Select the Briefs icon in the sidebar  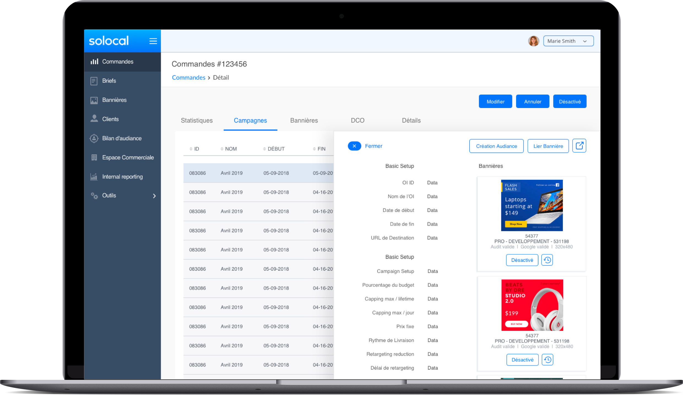(x=94, y=80)
